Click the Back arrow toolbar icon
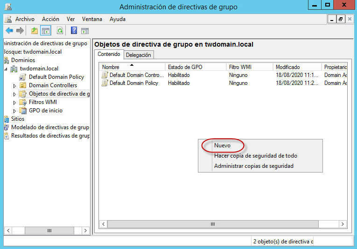 [9, 31]
